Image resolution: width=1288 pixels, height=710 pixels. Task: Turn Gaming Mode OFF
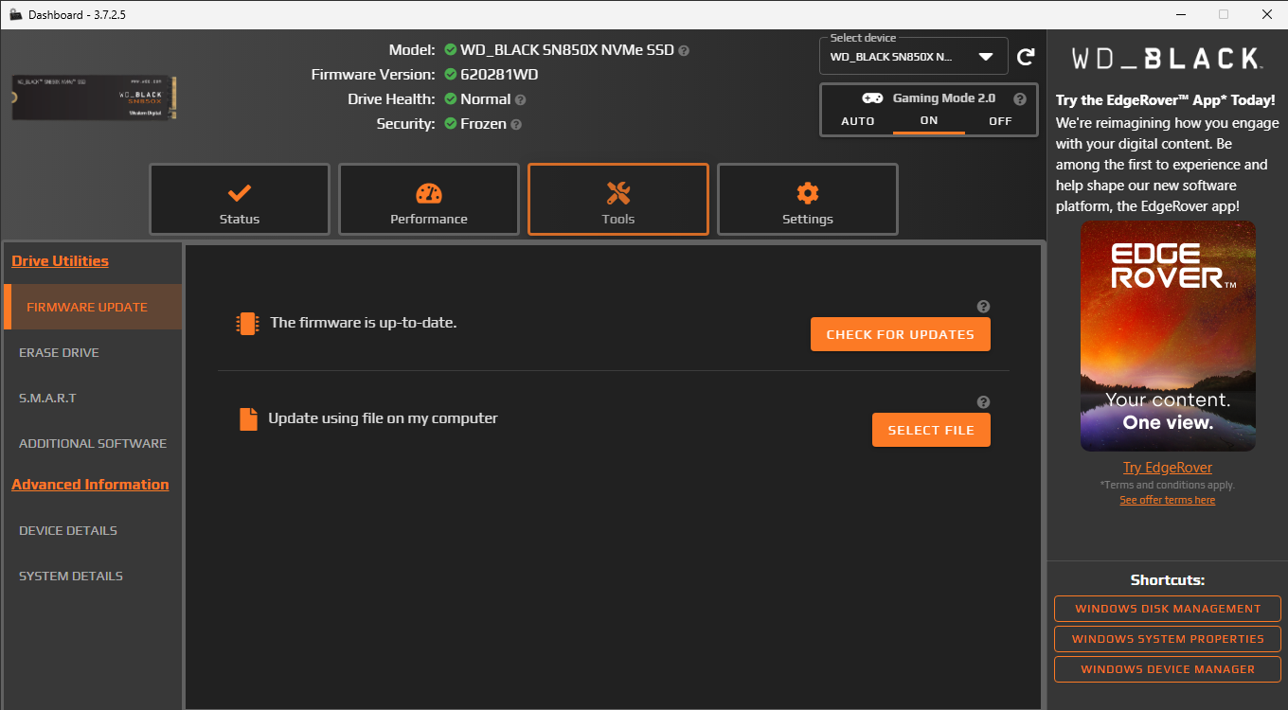(1000, 121)
